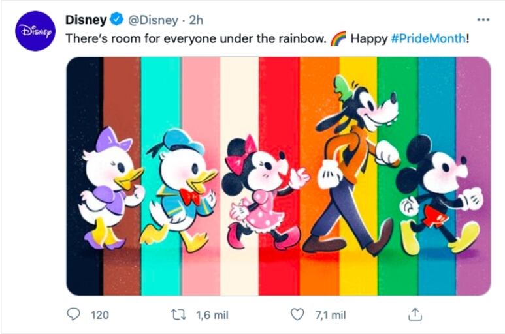Open the 2h timestamp link
Image resolution: width=505 pixels, height=334 pixels.
pyautogui.click(x=196, y=20)
